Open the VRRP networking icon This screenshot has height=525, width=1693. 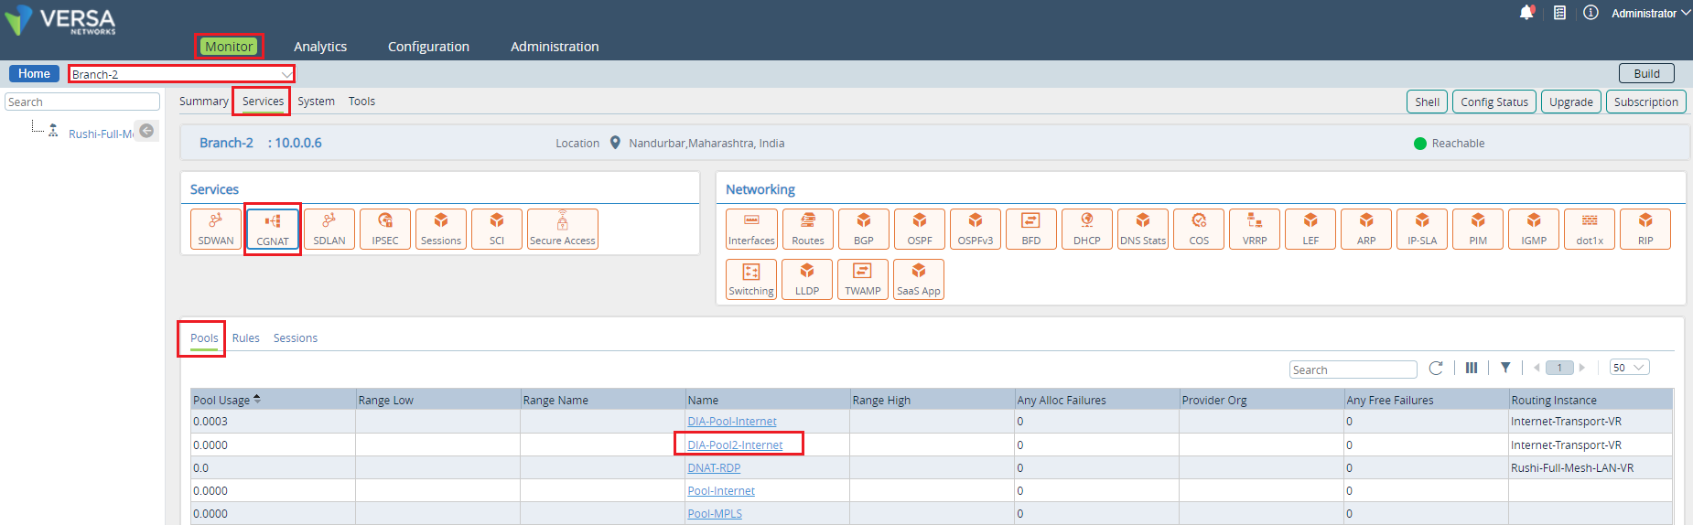coord(1255,229)
